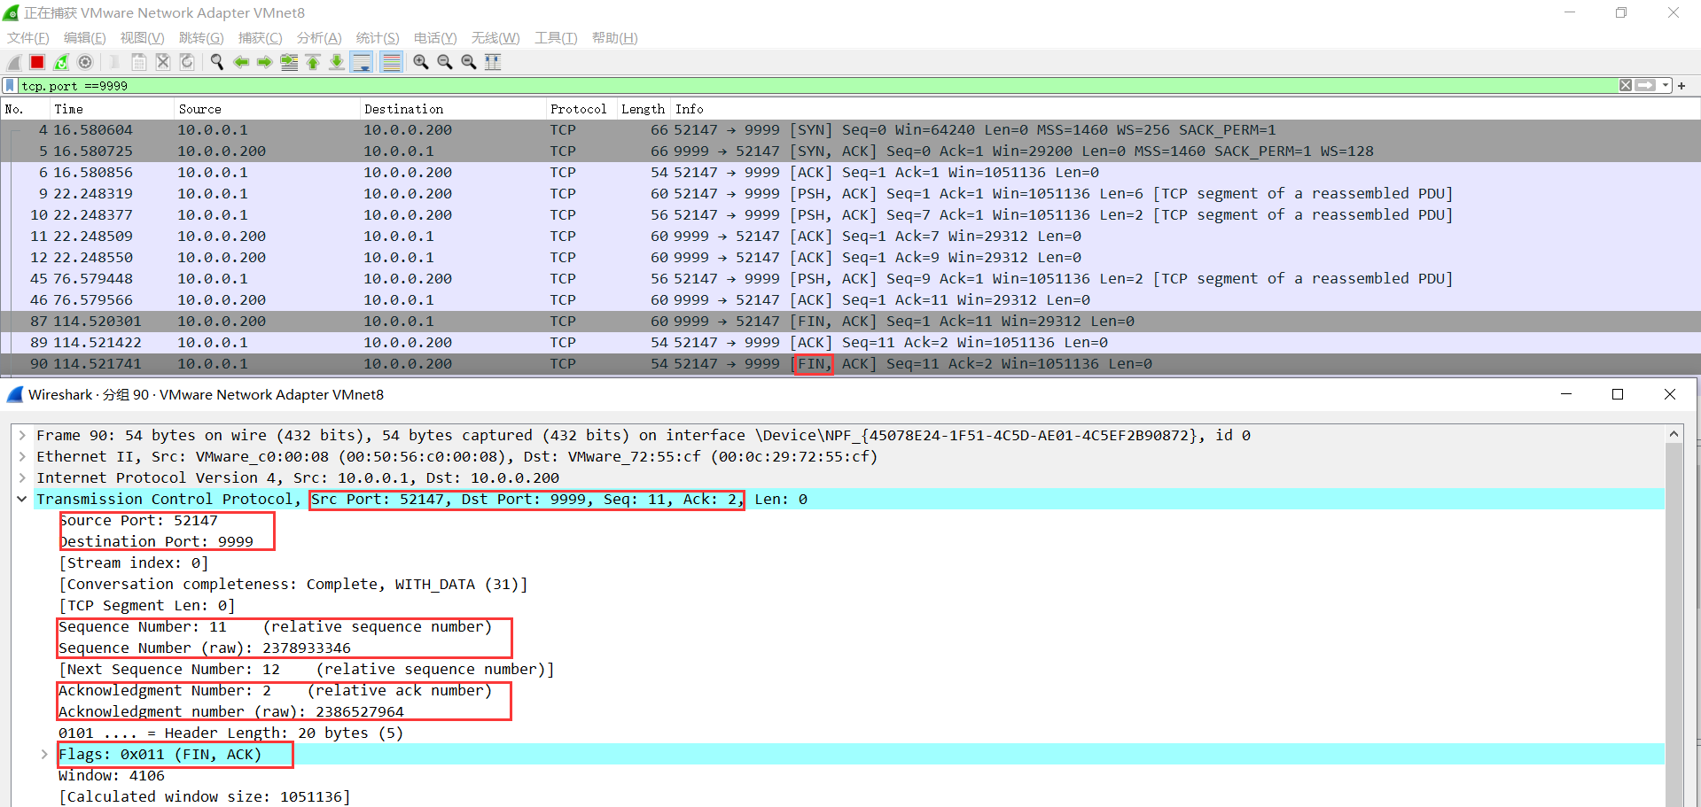Sort packets by Source column
Viewport: 1701px width, 807px height.
click(x=267, y=109)
